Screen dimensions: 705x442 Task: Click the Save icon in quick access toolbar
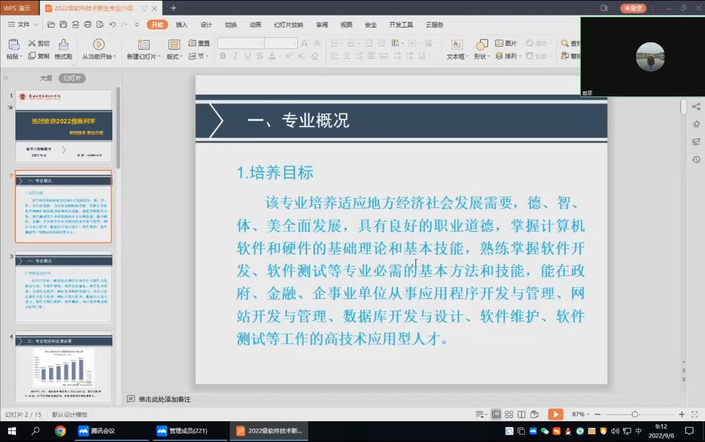pos(63,25)
